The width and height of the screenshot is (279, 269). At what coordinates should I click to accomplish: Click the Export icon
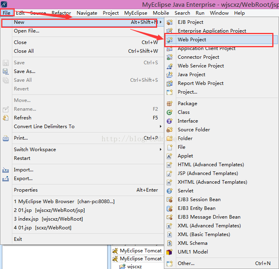pyautogui.click(x=6, y=179)
